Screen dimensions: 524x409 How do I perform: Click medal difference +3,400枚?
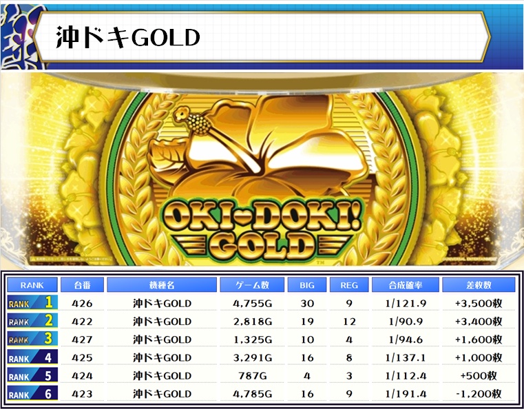click(479, 322)
